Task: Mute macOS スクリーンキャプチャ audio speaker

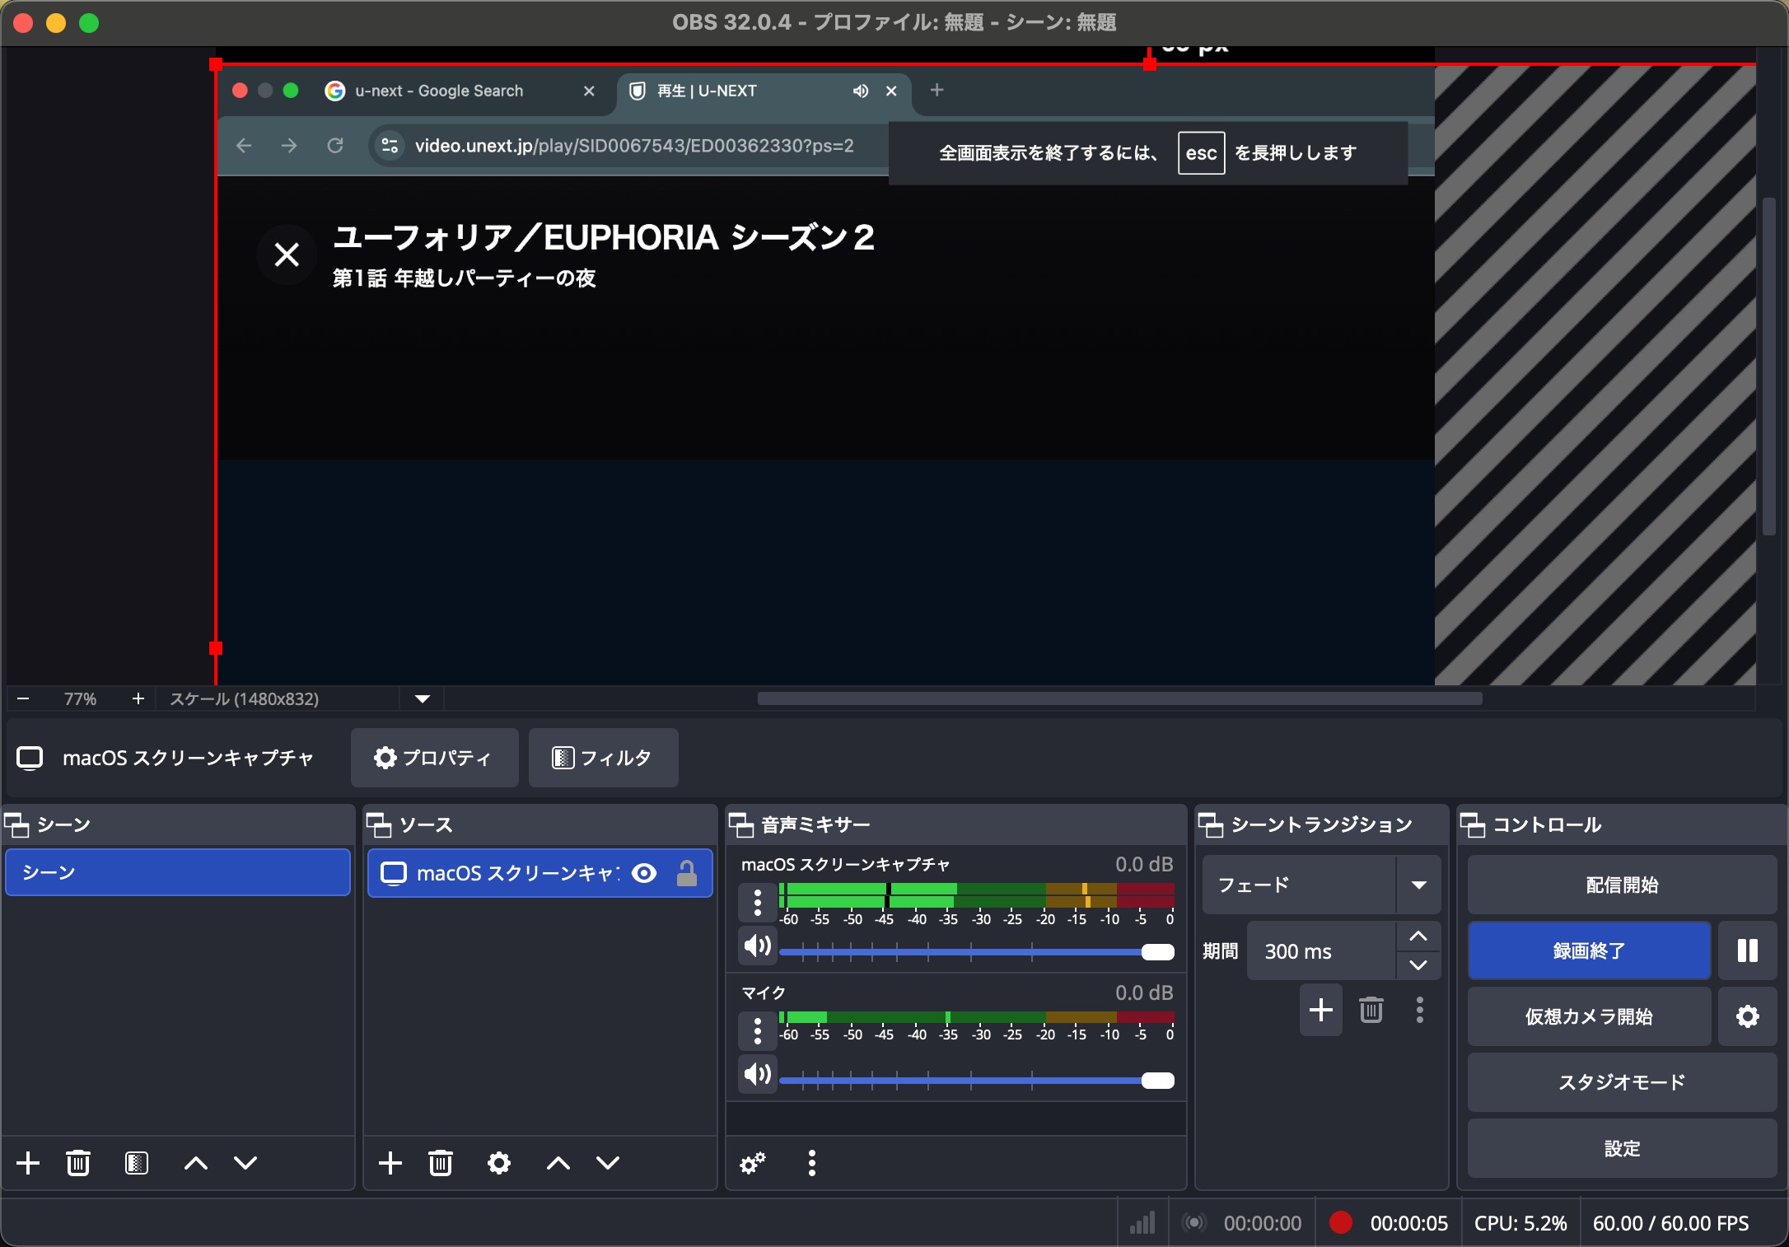Action: (758, 946)
